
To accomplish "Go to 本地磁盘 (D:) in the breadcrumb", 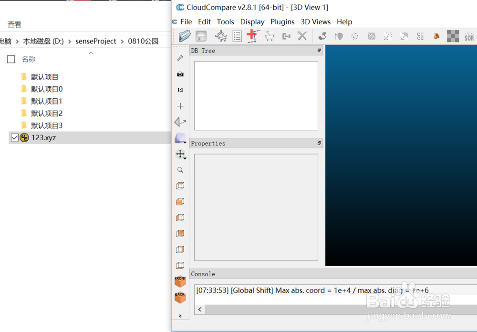I will [43, 41].
